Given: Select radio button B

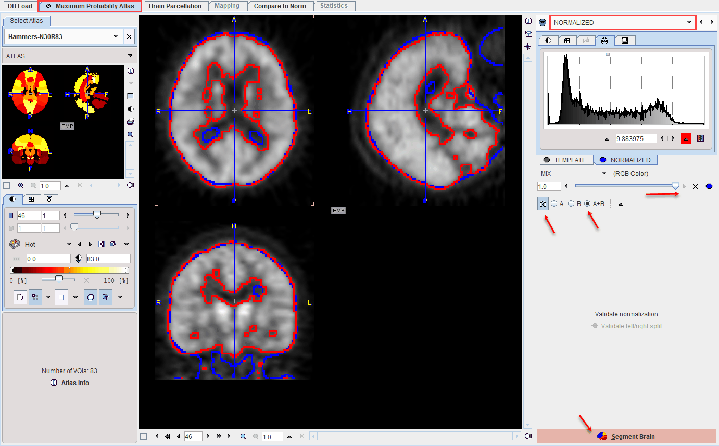Looking at the screenshot, I should (x=571, y=204).
